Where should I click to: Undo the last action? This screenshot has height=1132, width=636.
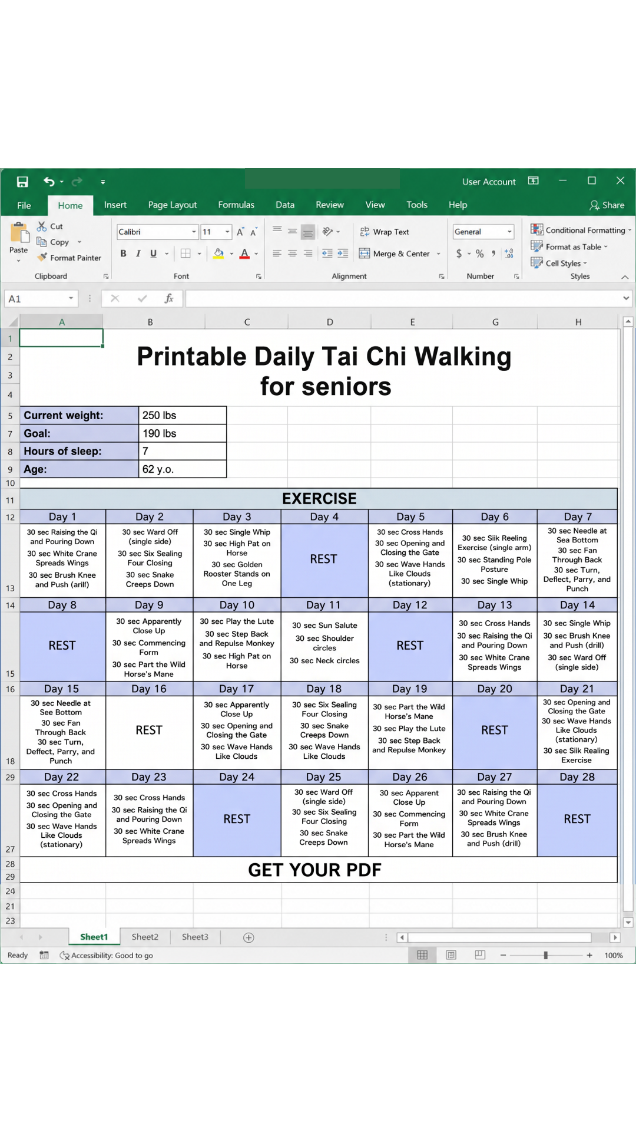[x=49, y=182]
